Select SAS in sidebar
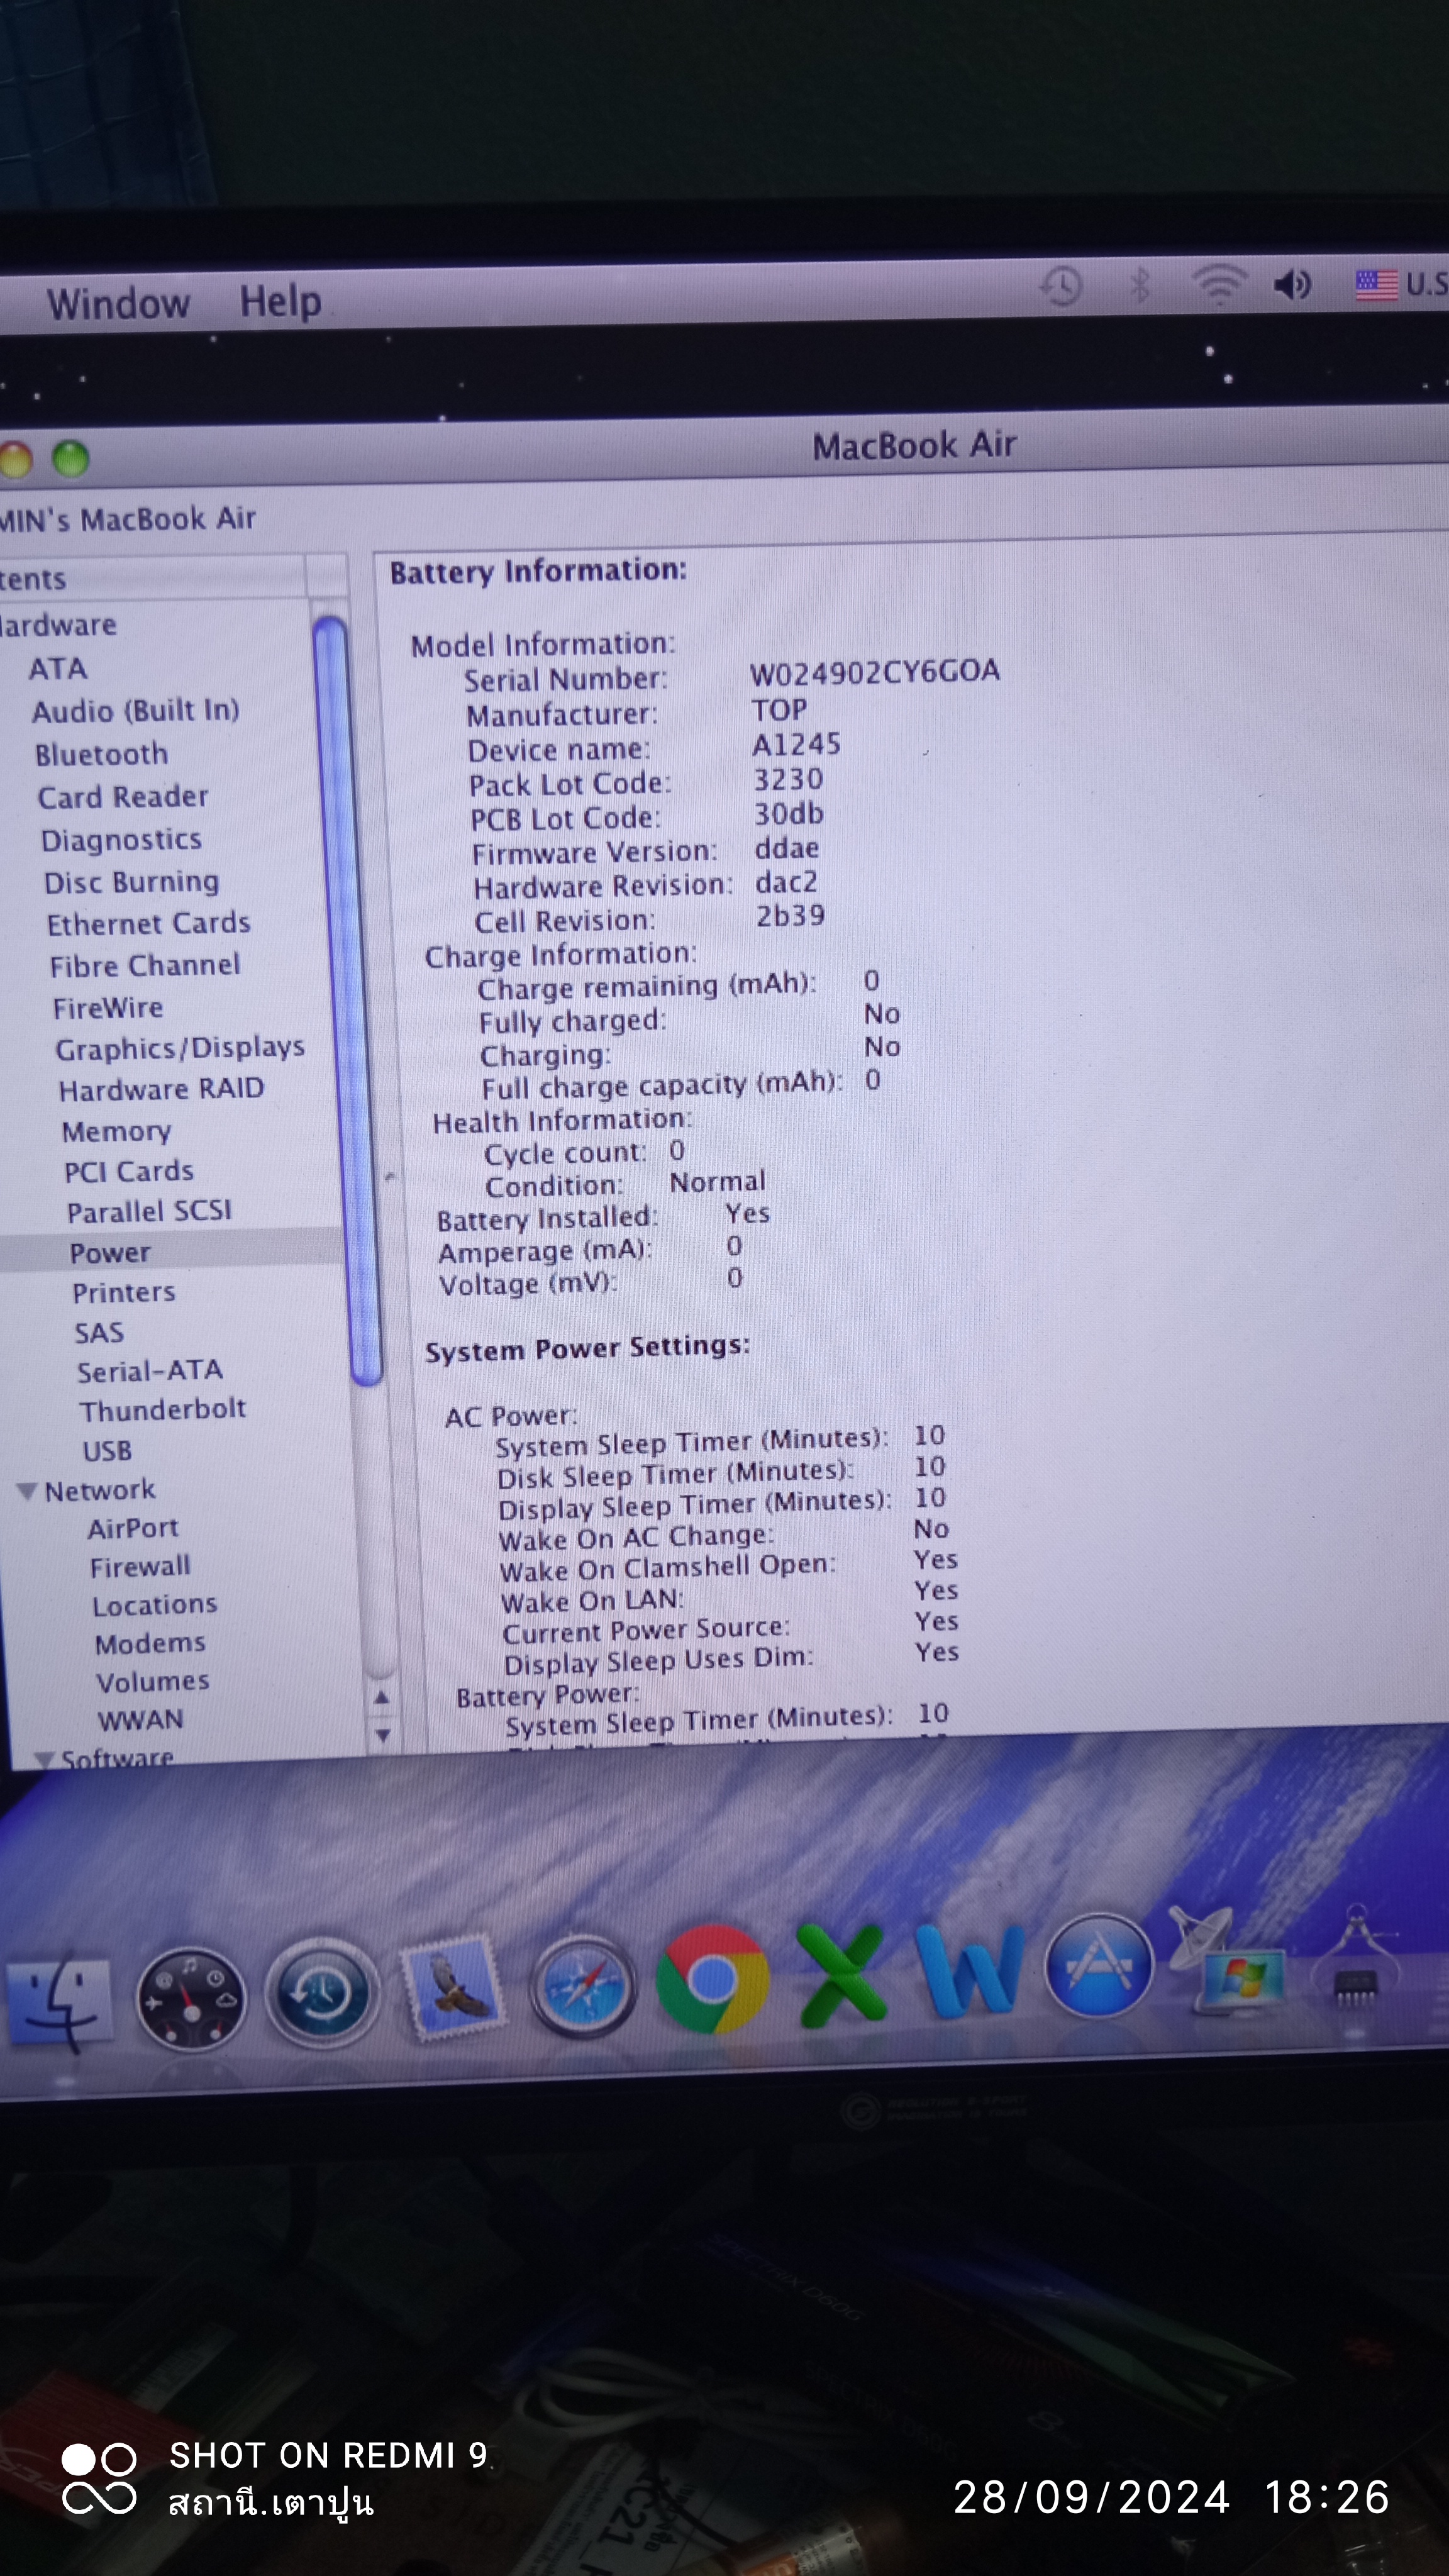Viewport: 1449px width, 2576px height. (99, 1332)
